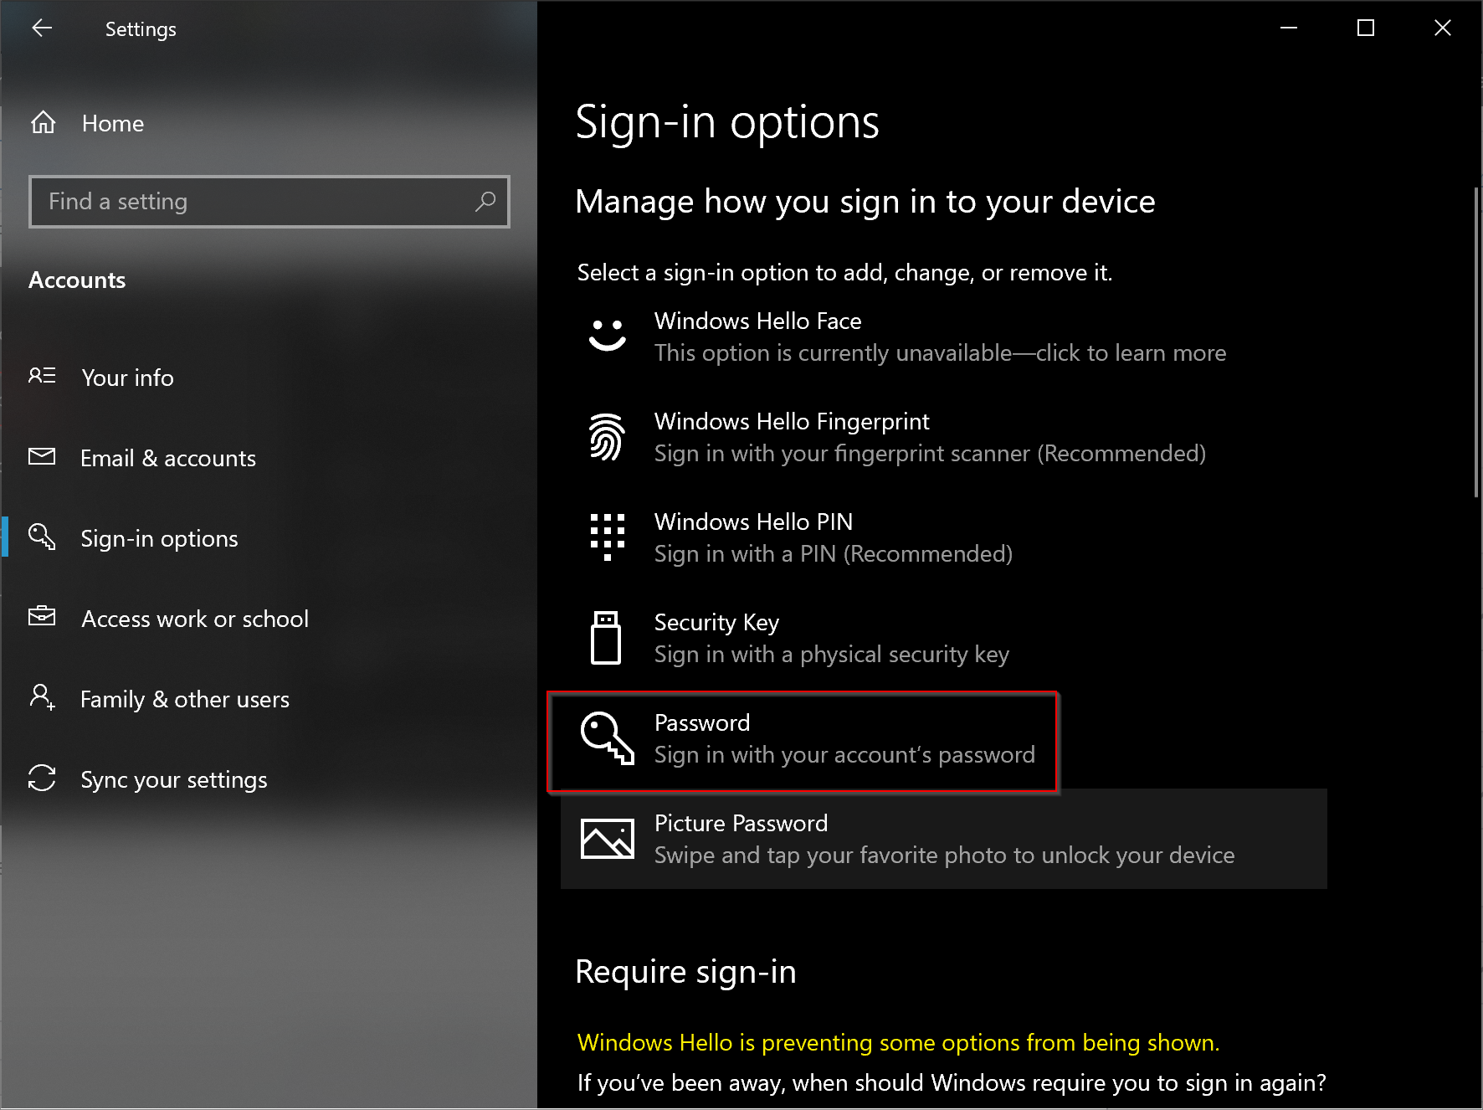
Task: Click the Home house icon
Action: pyautogui.click(x=44, y=123)
